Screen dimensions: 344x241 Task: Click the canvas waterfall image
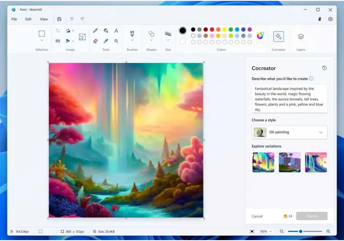[126, 140]
